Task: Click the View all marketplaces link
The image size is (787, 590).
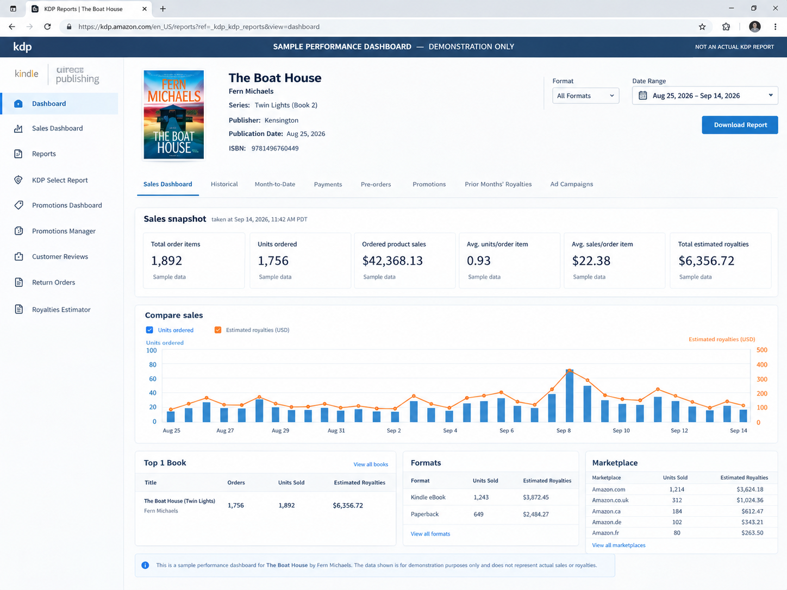Action: [x=619, y=545]
